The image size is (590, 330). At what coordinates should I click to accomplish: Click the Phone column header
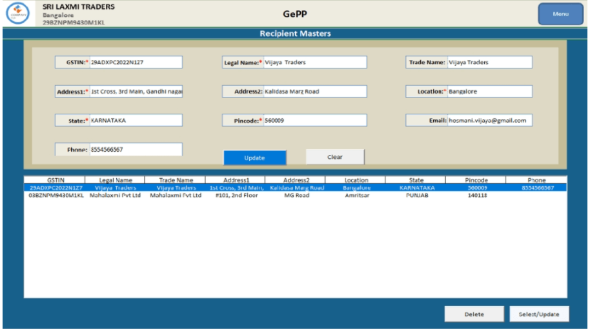(x=536, y=180)
